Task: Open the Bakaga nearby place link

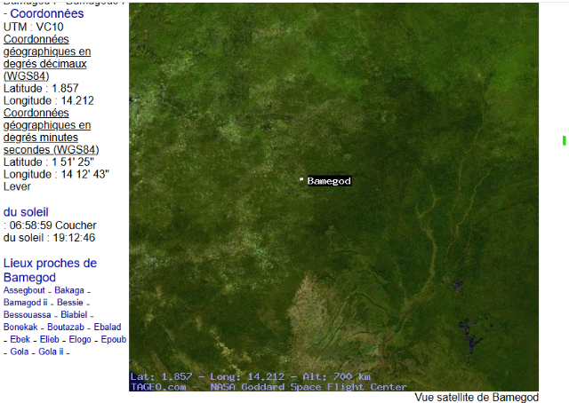Action: [x=69, y=290]
